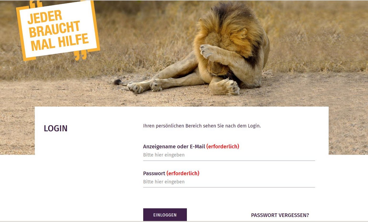
Task: Click the lion's outstretched hind paws
Action: (145, 87)
